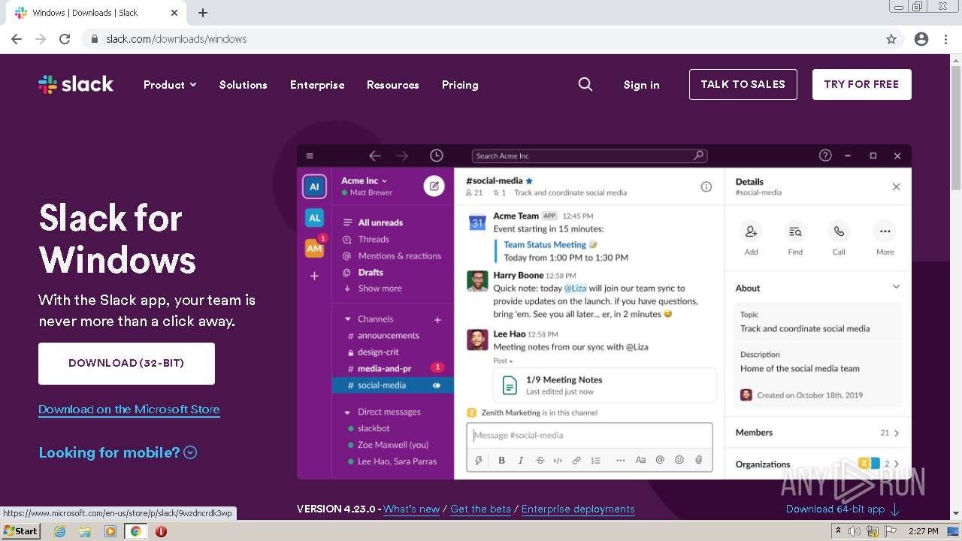The image size is (962, 541).
Task: Click Download 64-bit app link
Action: tap(843, 509)
